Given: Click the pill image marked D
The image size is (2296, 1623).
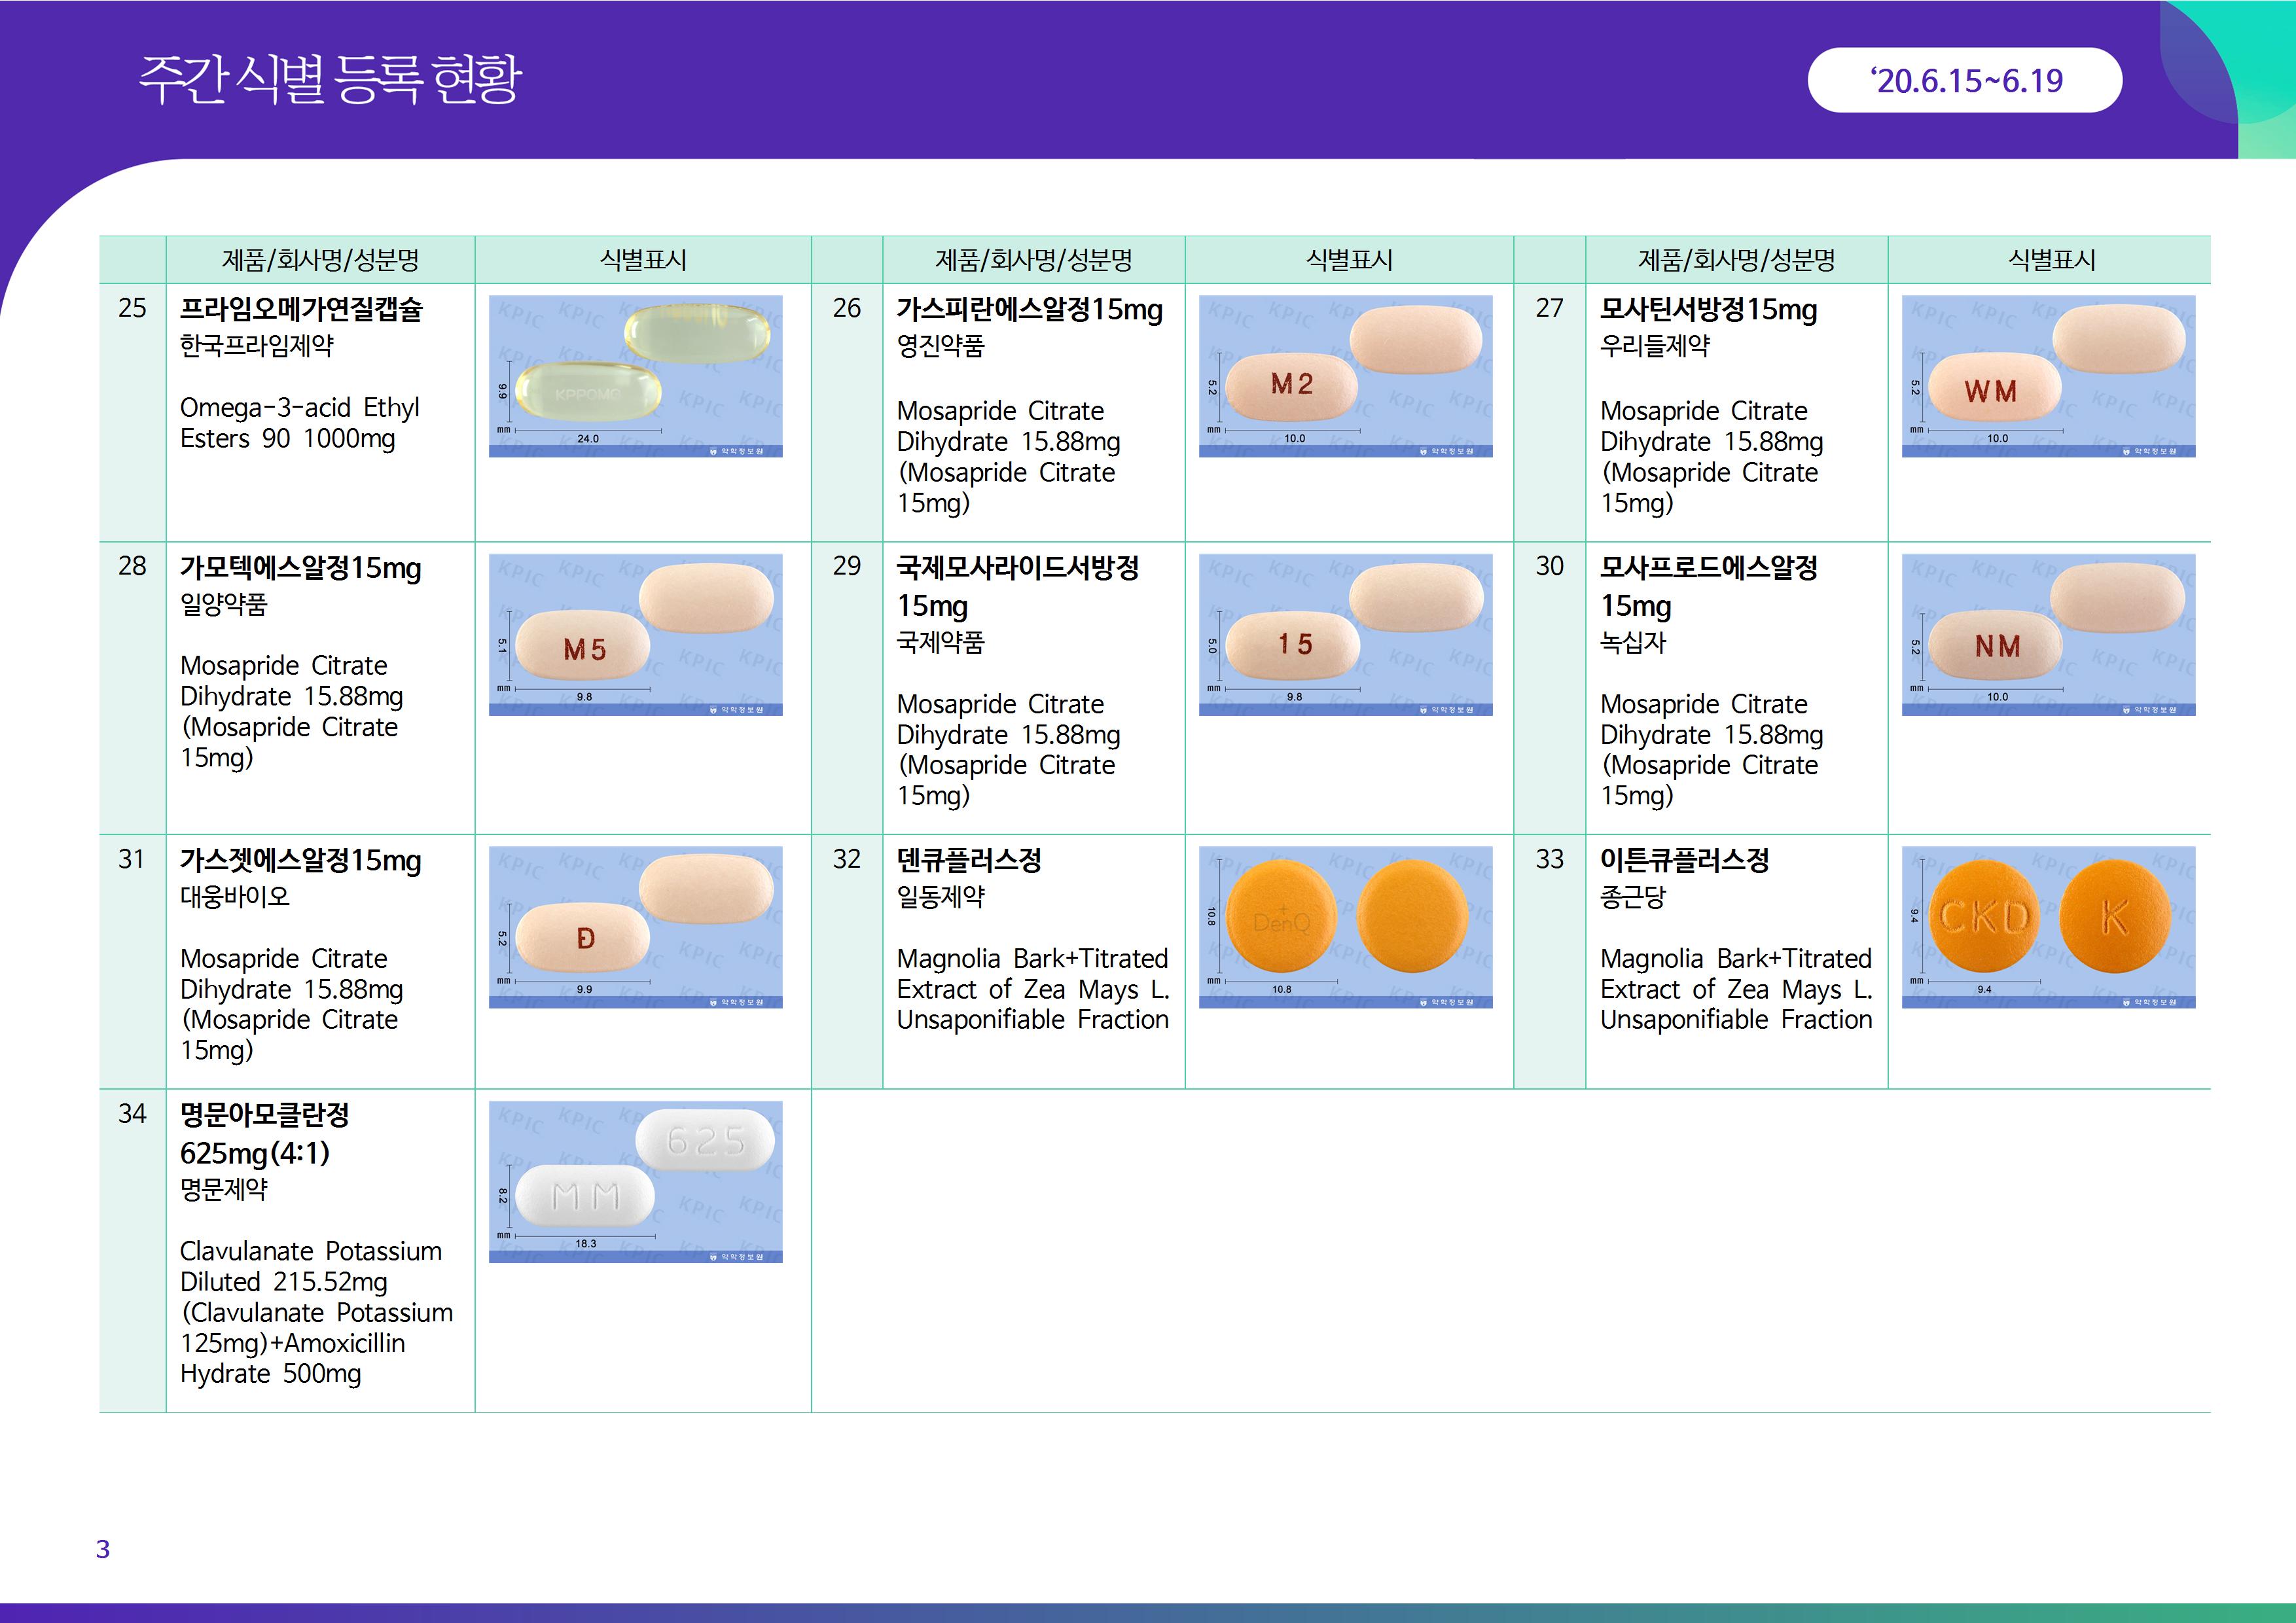Looking at the screenshot, I should point(635,927).
